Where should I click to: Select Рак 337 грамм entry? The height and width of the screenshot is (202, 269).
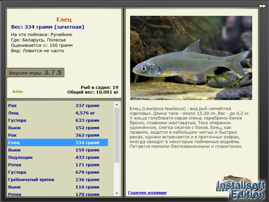coord(57,106)
